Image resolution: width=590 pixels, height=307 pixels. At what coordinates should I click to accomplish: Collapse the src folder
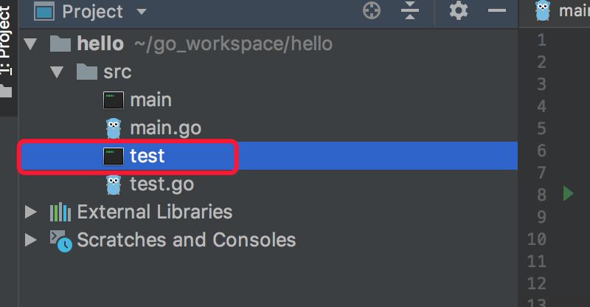[57, 72]
